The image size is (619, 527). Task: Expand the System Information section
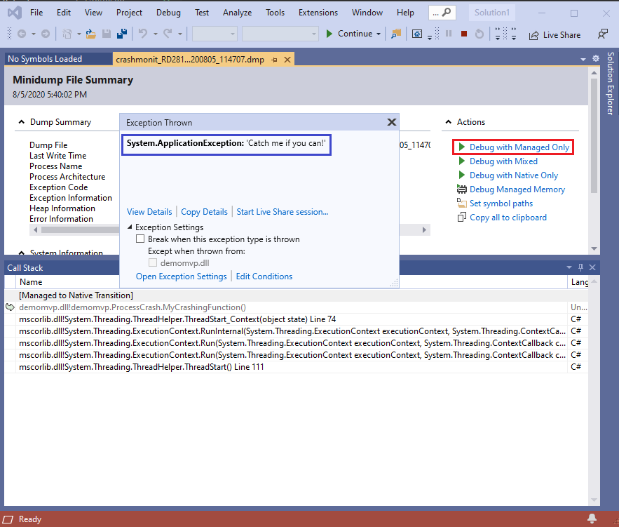point(20,252)
